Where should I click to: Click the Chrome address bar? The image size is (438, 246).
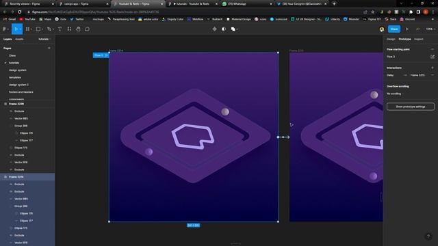pos(193,12)
